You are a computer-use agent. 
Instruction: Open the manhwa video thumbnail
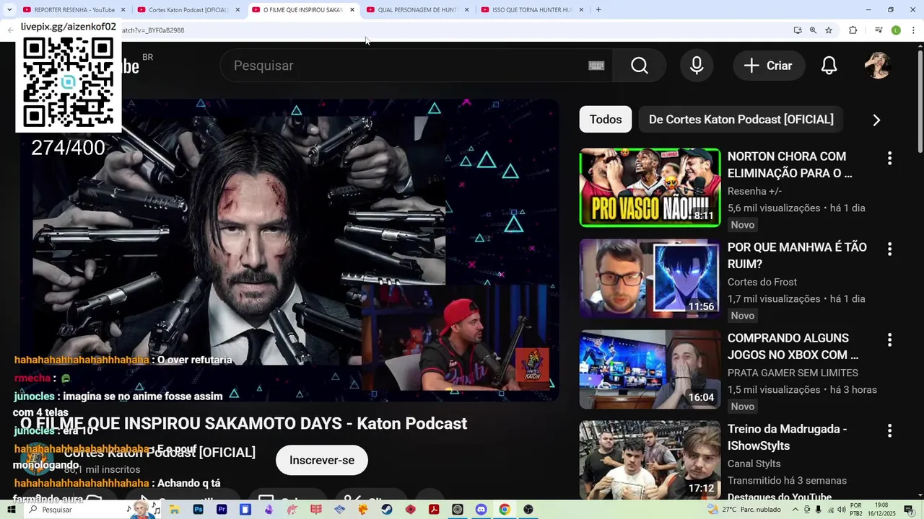tap(650, 278)
